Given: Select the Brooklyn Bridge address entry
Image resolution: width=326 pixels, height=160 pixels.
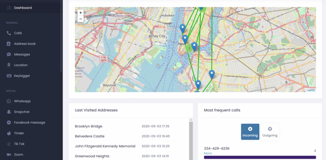Looking at the screenshot, I should [89, 126].
